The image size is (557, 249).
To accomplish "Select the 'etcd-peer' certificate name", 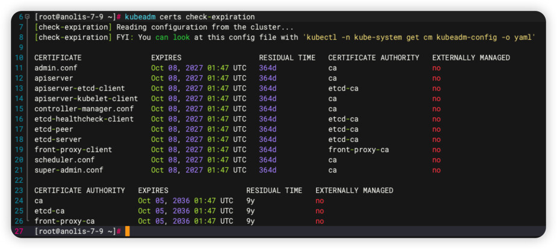I will (x=54, y=129).
